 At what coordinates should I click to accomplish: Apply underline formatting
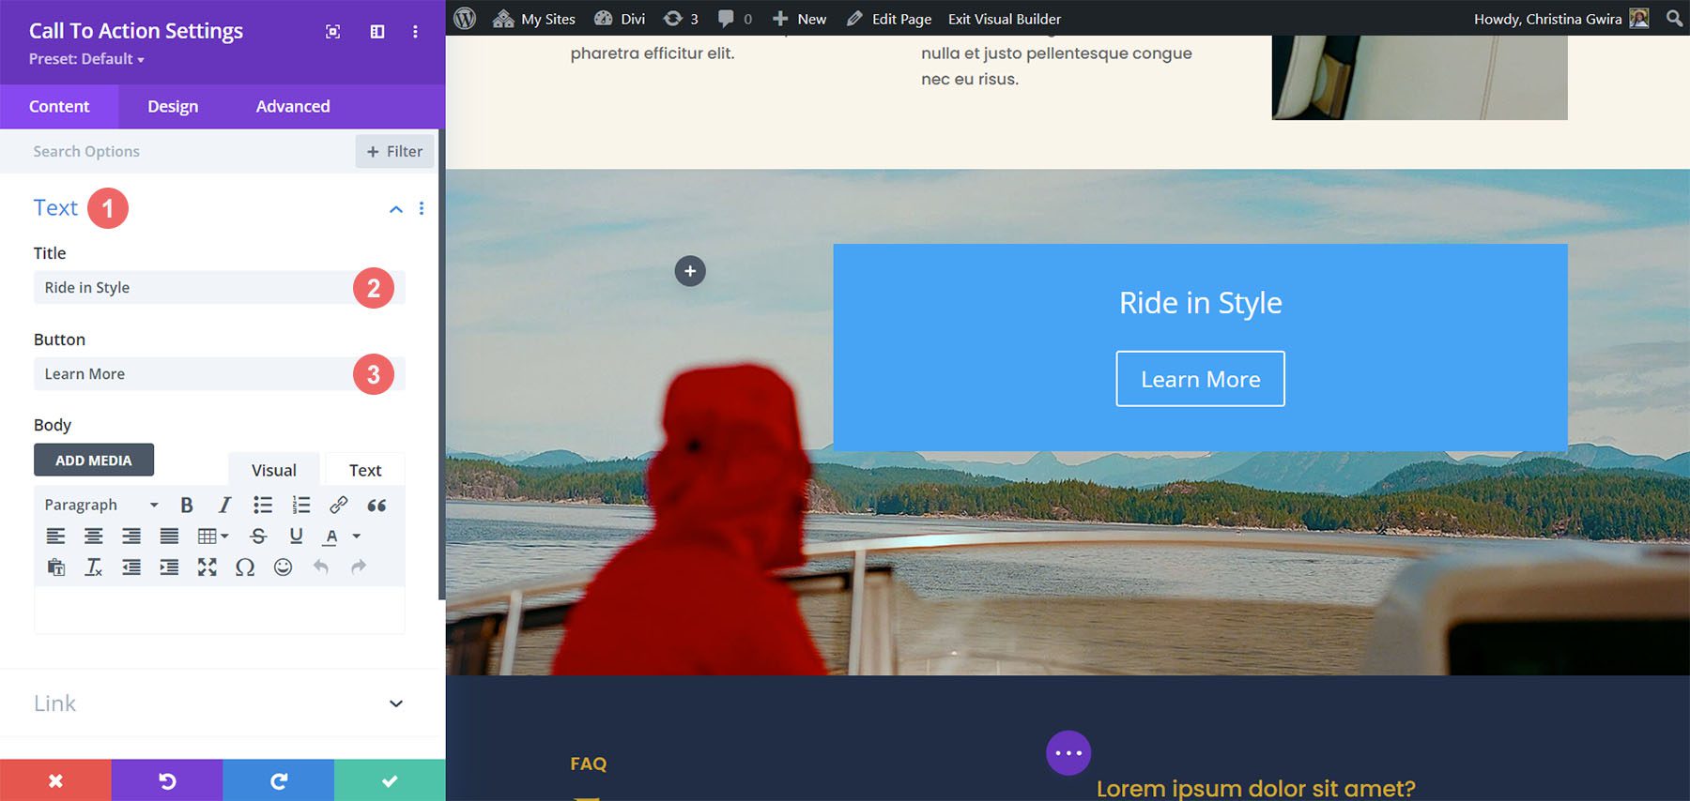(296, 536)
